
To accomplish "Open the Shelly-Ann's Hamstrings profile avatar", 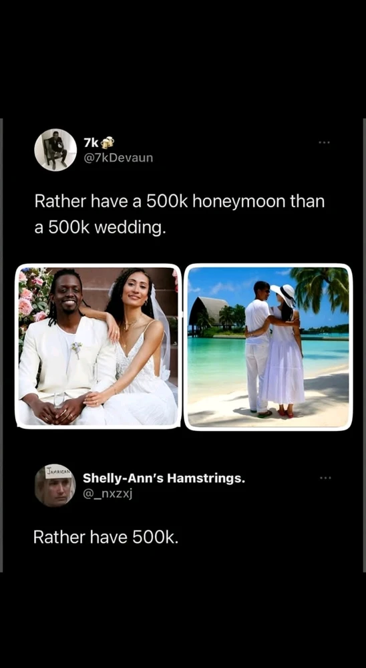I will click(x=55, y=485).
